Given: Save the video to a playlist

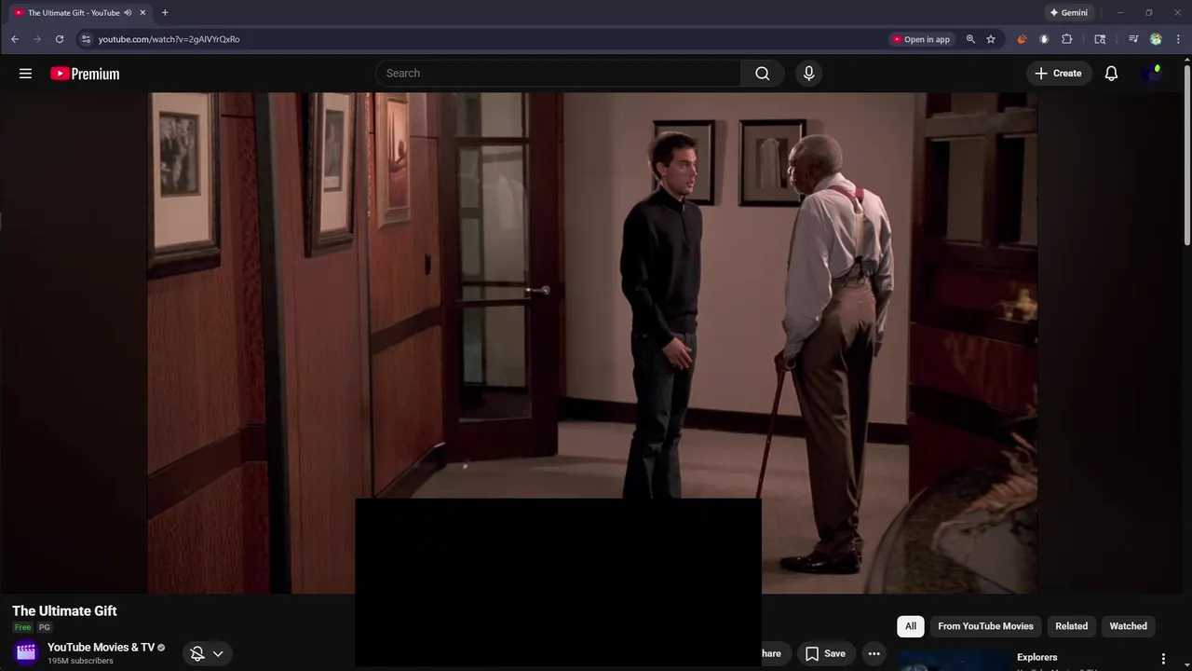Looking at the screenshot, I should [x=825, y=653].
